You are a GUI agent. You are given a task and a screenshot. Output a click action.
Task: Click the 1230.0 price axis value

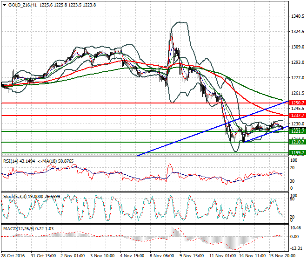click(x=298, y=124)
